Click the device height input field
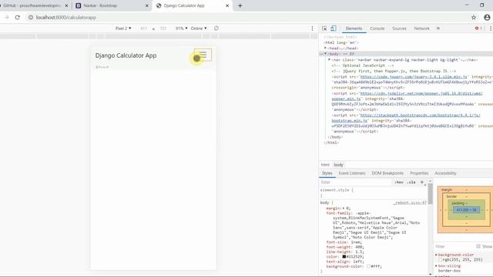 coord(163,28)
